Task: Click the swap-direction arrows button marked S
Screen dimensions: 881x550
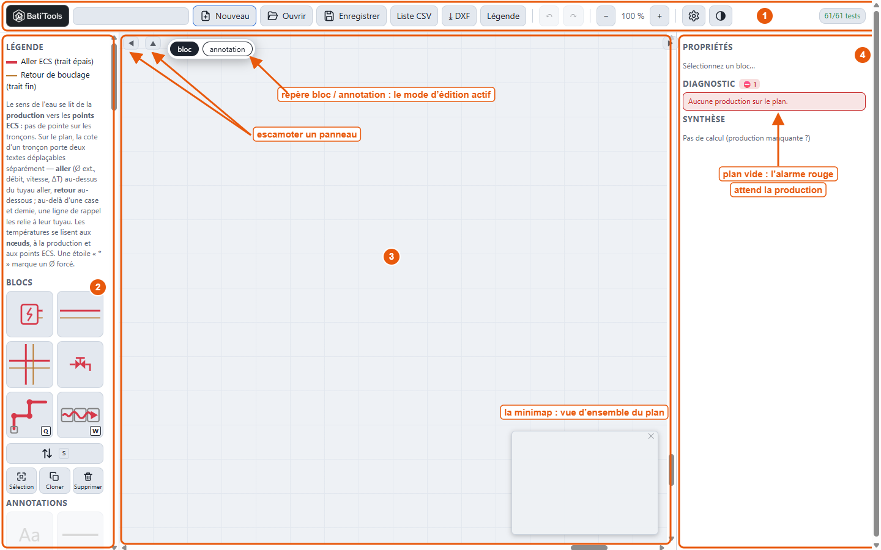Action: [54, 453]
